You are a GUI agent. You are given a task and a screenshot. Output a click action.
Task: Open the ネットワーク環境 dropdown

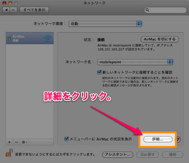(x=105, y=24)
